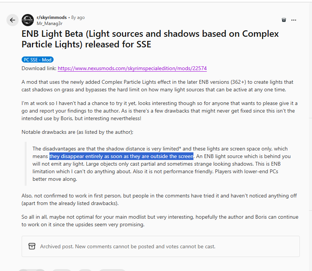Click the paragraph starting "So all in all"
The image size is (312, 271).
160,221
